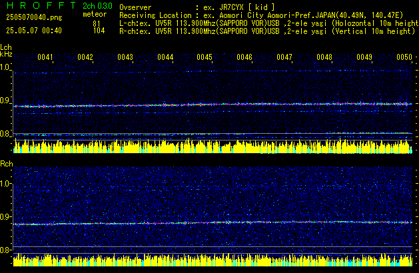Click the version label 2ch 0.3.0

click(x=97, y=5)
